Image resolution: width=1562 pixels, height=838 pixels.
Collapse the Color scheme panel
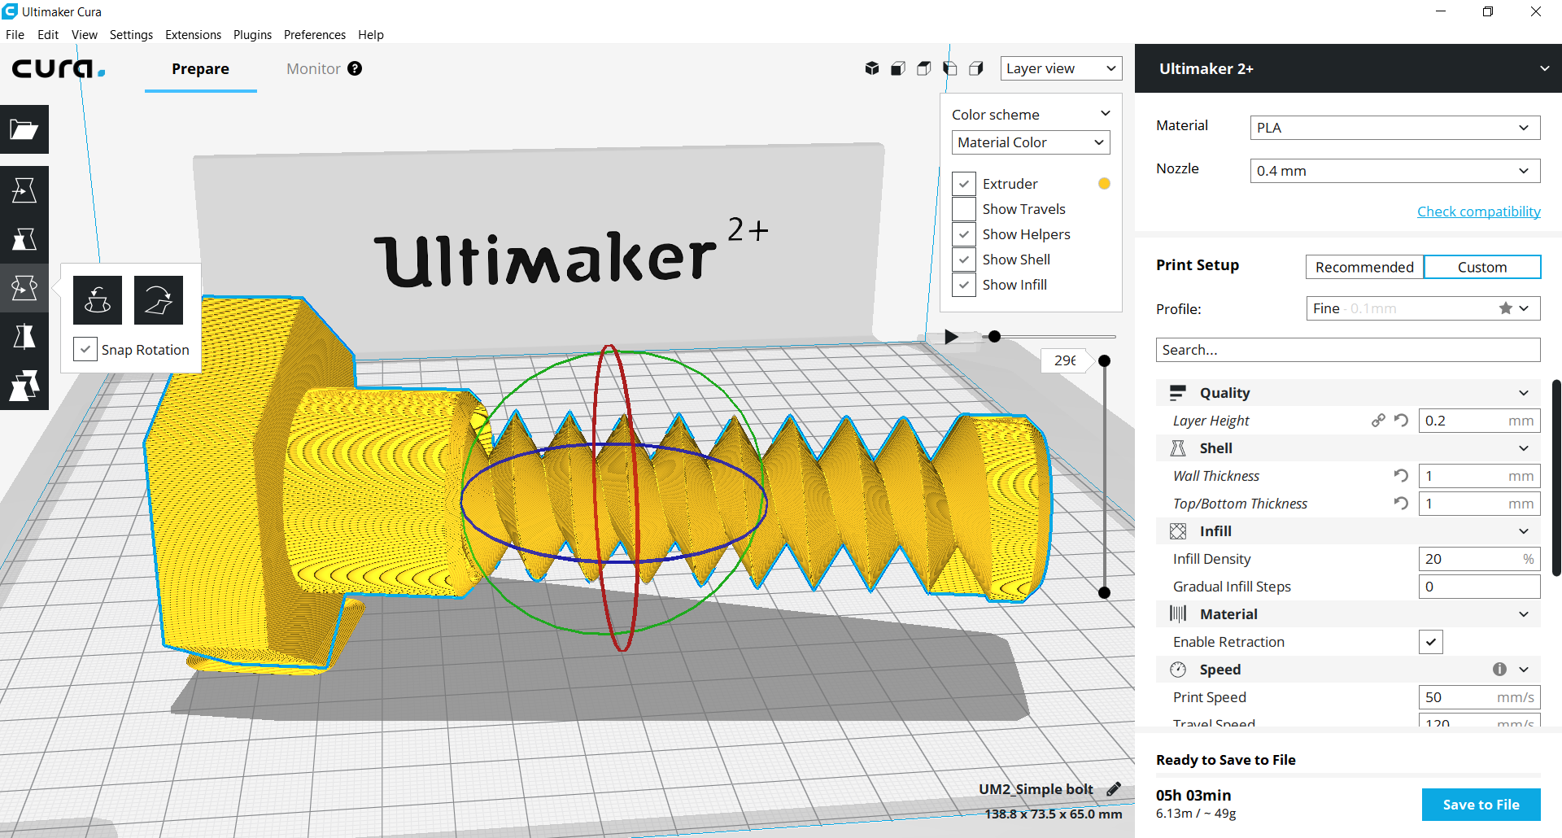[x=1105, y=114]
